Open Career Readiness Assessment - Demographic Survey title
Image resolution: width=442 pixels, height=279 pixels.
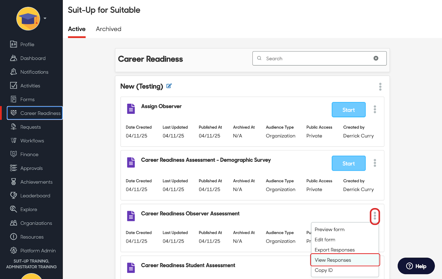point(206,160)
